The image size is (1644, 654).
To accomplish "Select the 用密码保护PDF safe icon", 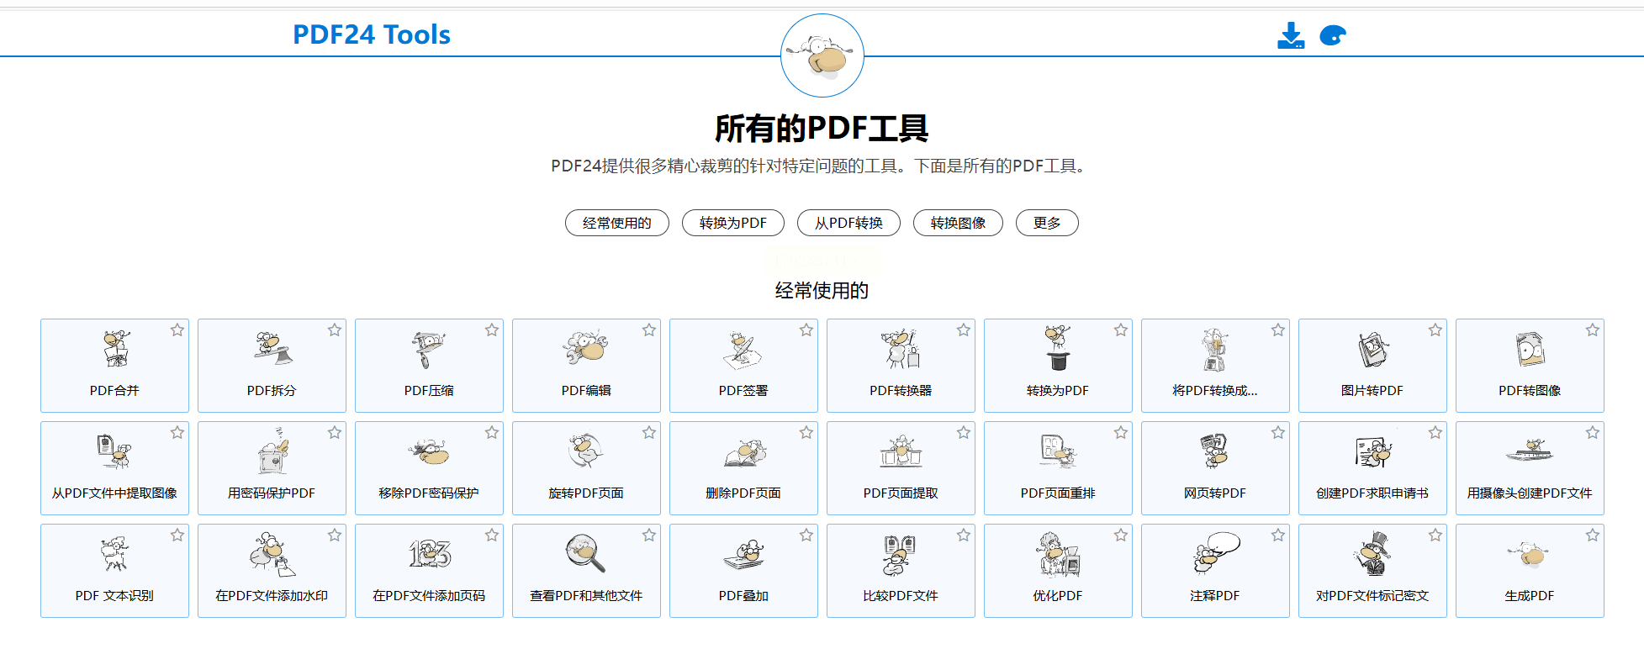I will tap(272, 452).
